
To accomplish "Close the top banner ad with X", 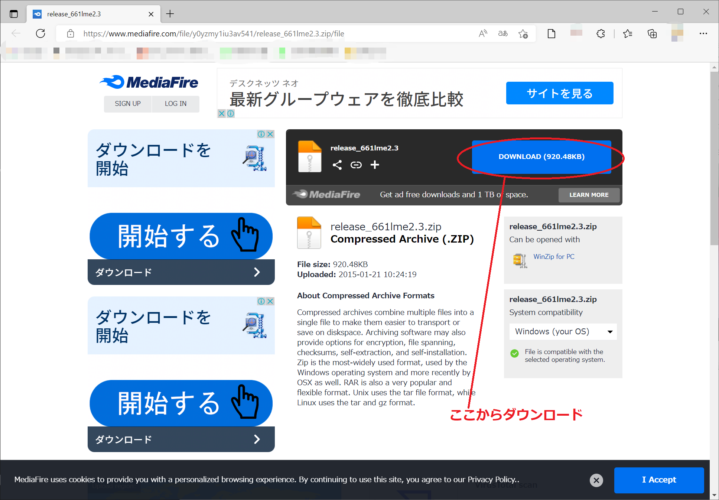I will [222, 113].
